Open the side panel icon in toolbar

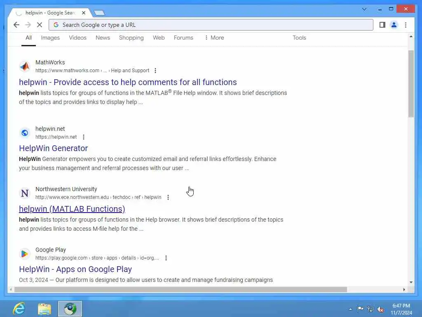382,25
